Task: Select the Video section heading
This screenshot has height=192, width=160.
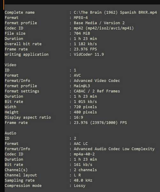Action: [11, 65]
